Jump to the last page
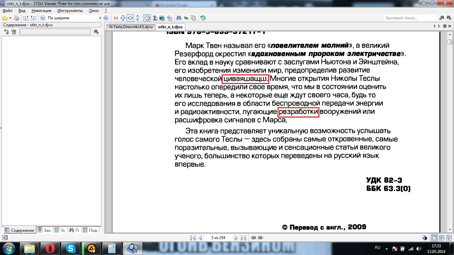 (243, 238)
